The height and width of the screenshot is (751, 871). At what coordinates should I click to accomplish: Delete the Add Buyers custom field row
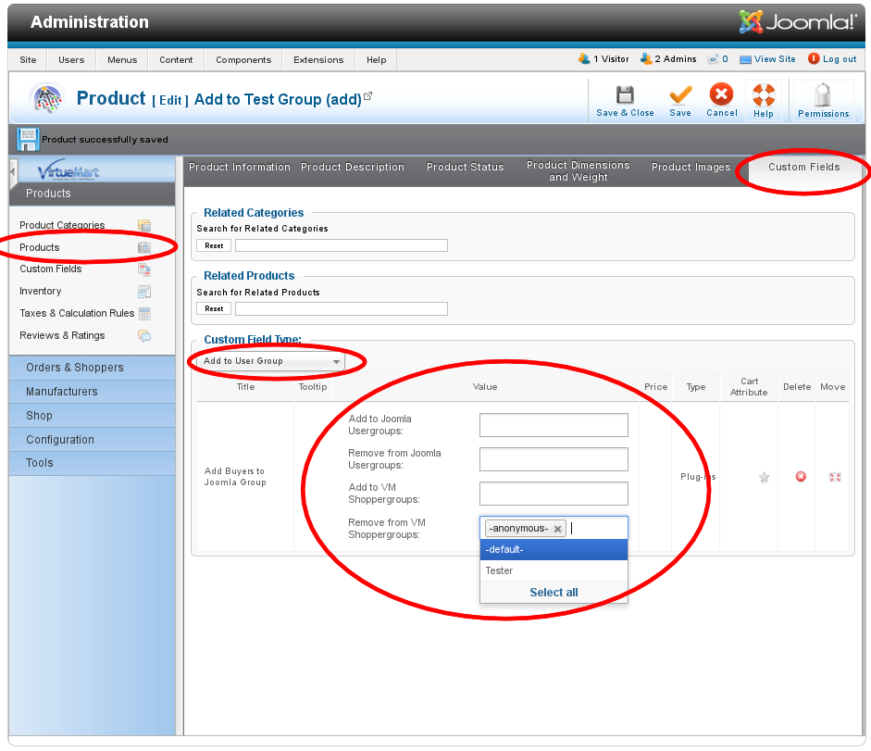point(801,477)
